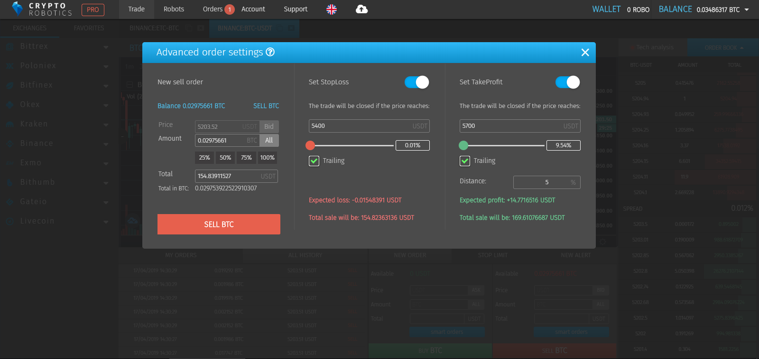Viewport: 759px width, 359px height.
Task: Click the WALLET label in header
Action: click(606, 9)
